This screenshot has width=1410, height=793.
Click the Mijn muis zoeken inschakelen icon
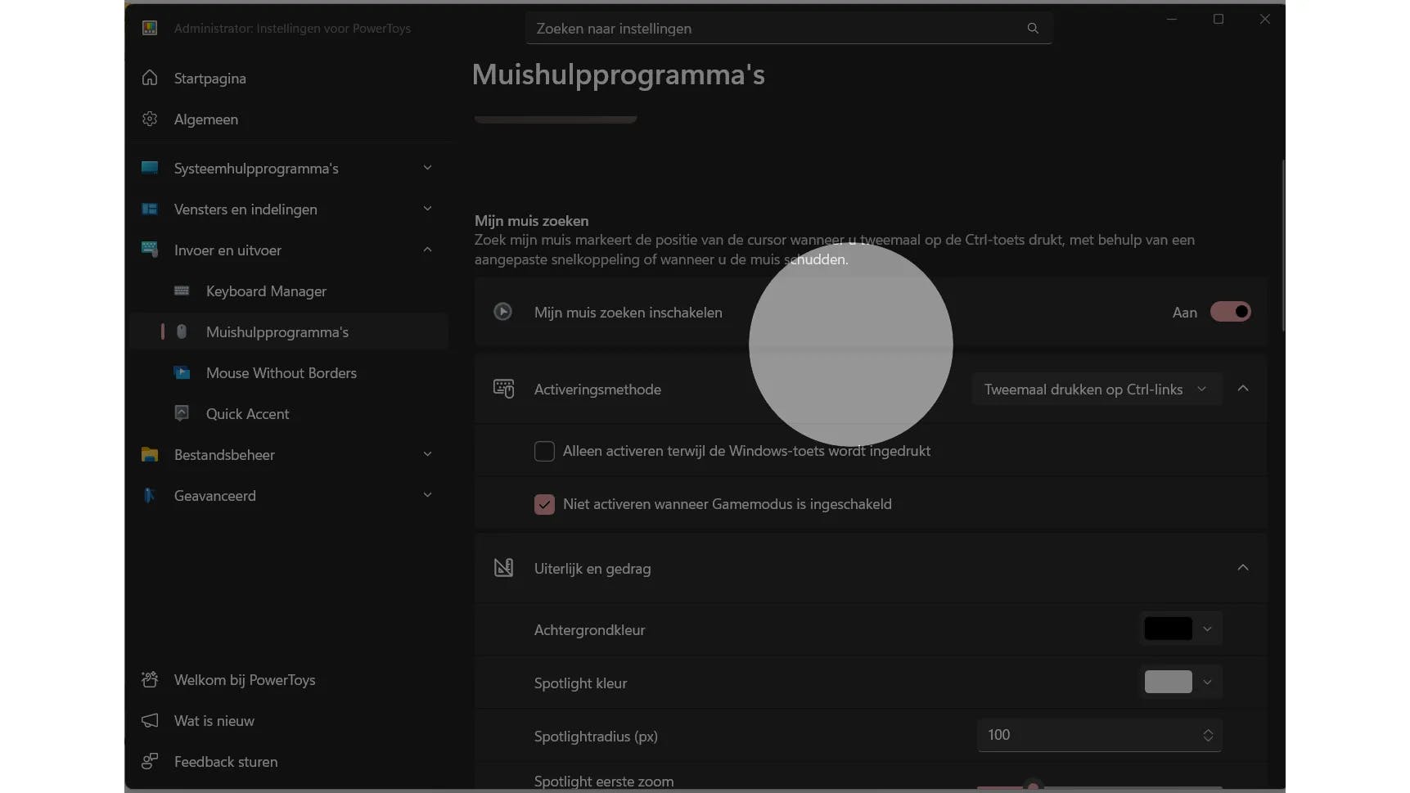point(502,312)
